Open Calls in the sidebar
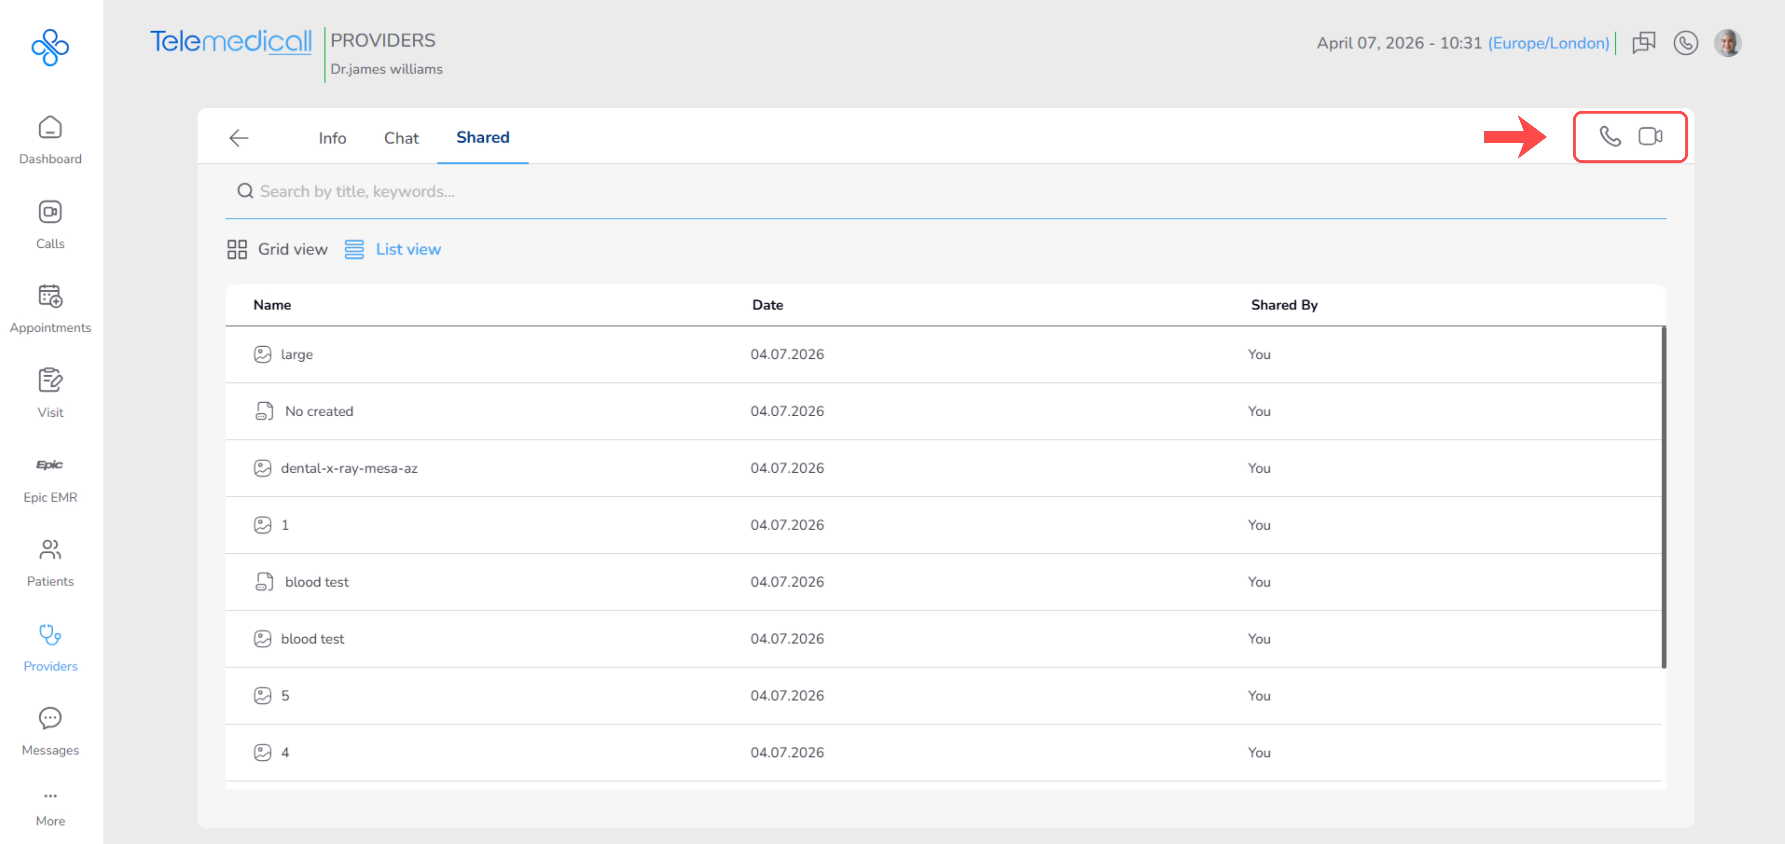Image resolution: width=1785 pixels, height=844 pixels. pos(51,225)
